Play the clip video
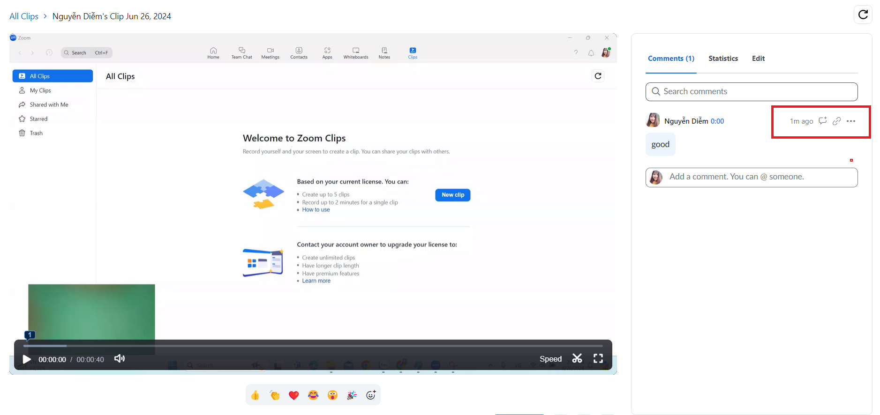Screen dimensions: 880x415 pyautogui.click(x=27, y=359)
